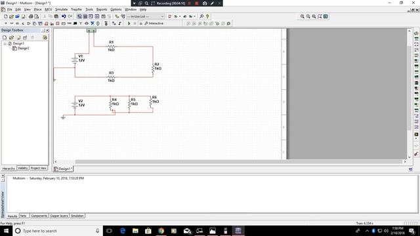Open File Explorer from the taskbar
The height and width of the screenshot is (236, 420).
tap(135, 231)
